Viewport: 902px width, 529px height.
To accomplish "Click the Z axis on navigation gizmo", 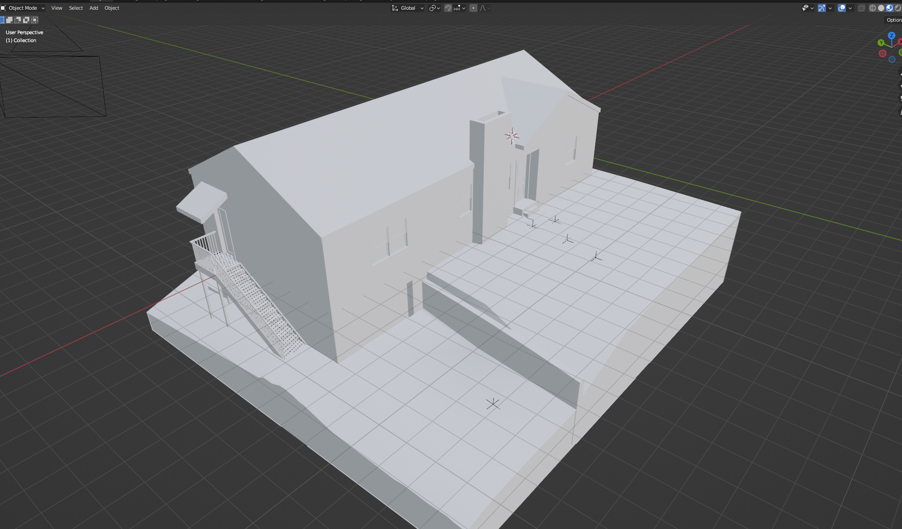I will [892, 35].
